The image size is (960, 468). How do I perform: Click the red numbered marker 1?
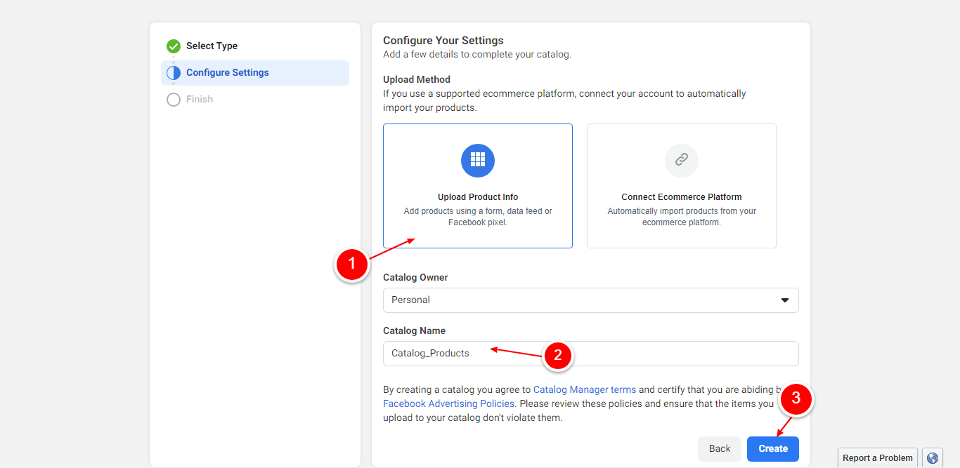click(x=352, y=265)
